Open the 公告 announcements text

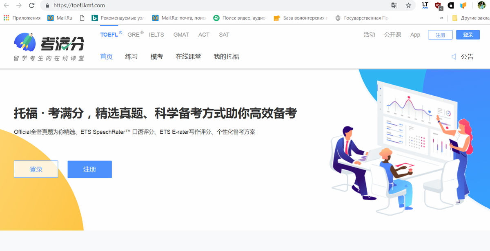coord(467,57)
